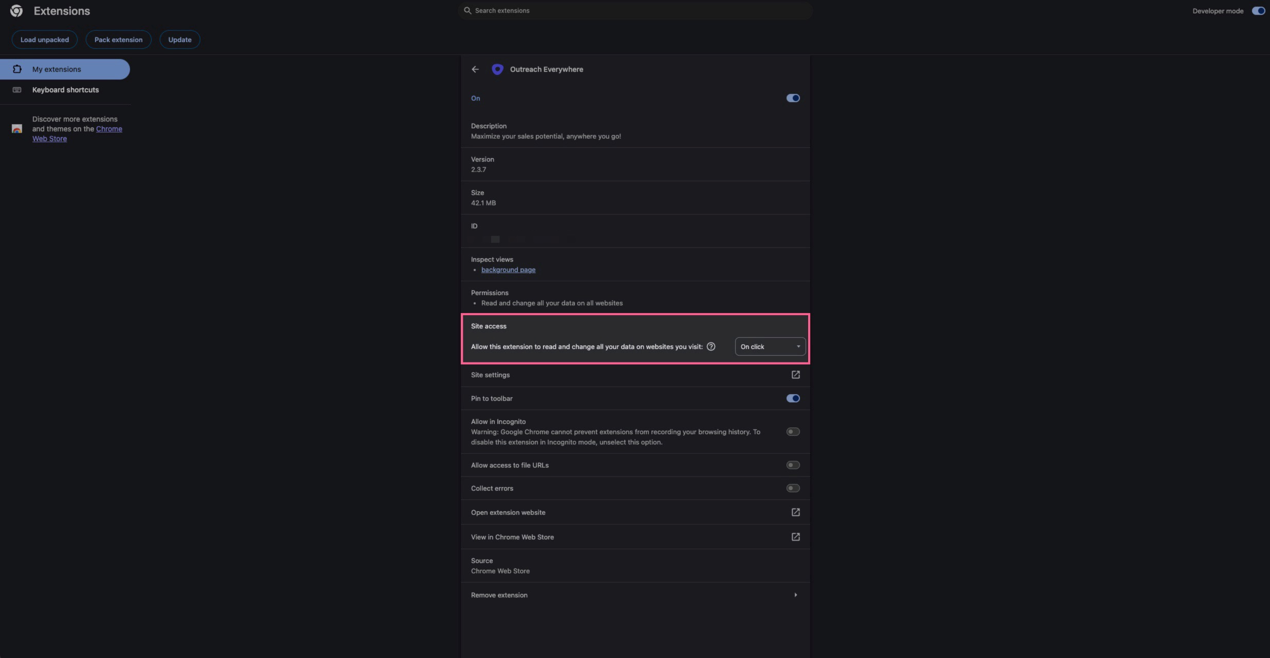Image resolution: width=1270 pixels, height=658 pixels.
Task: Toggle Developer mode switch
Action: coord(1258,11)
